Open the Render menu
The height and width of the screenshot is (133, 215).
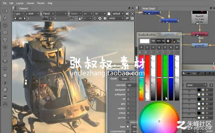coord(41,3)
